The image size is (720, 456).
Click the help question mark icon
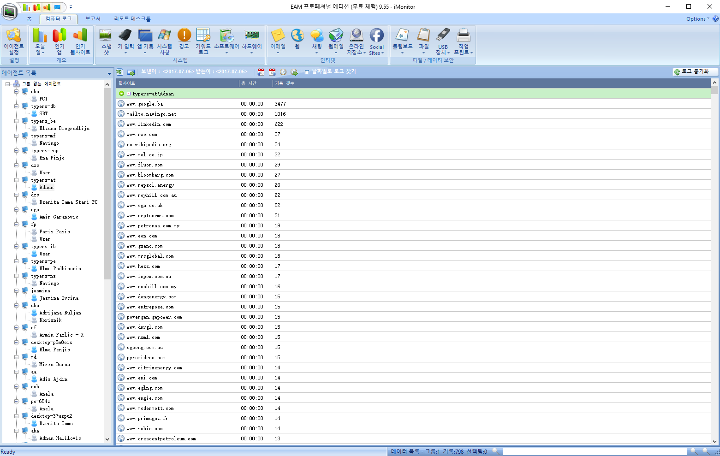click(x=715, y=19)
